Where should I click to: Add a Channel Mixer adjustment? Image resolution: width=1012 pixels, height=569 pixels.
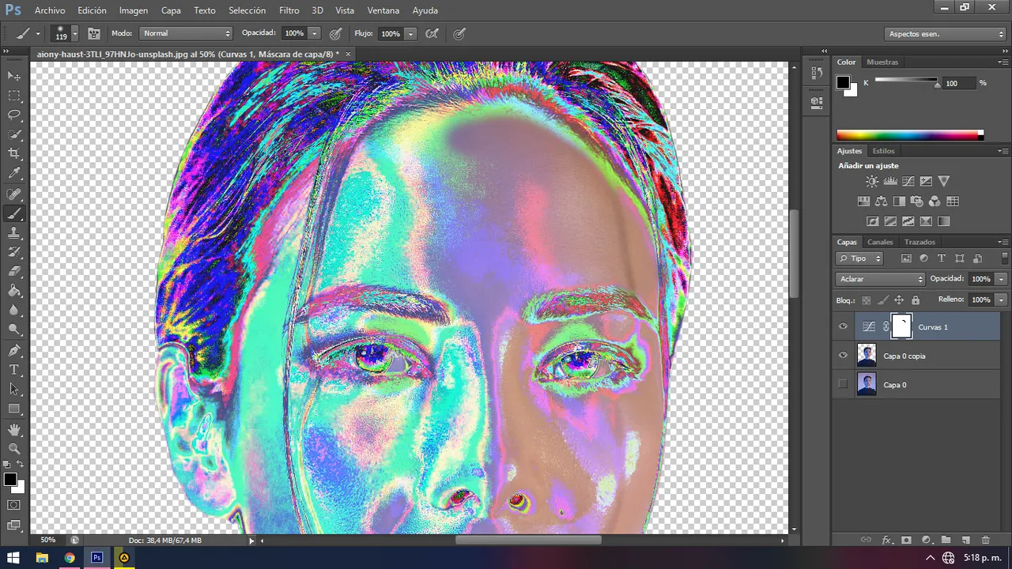(935, 202)
